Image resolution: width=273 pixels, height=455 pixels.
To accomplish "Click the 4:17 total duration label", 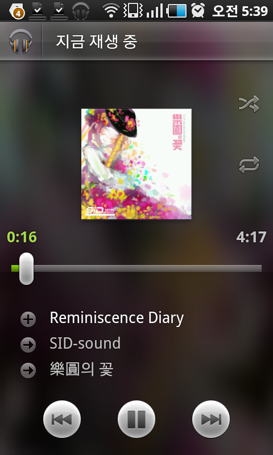I will tap(251, 237).
